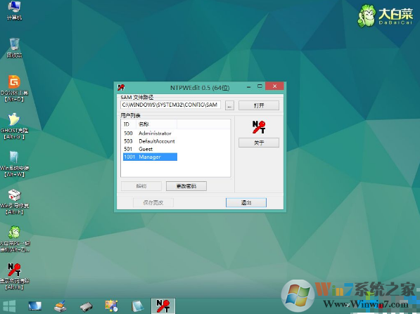This screenshot has width=420, height=314.
Task: Open the Computer desktop icon
Action: pos(14,11)
